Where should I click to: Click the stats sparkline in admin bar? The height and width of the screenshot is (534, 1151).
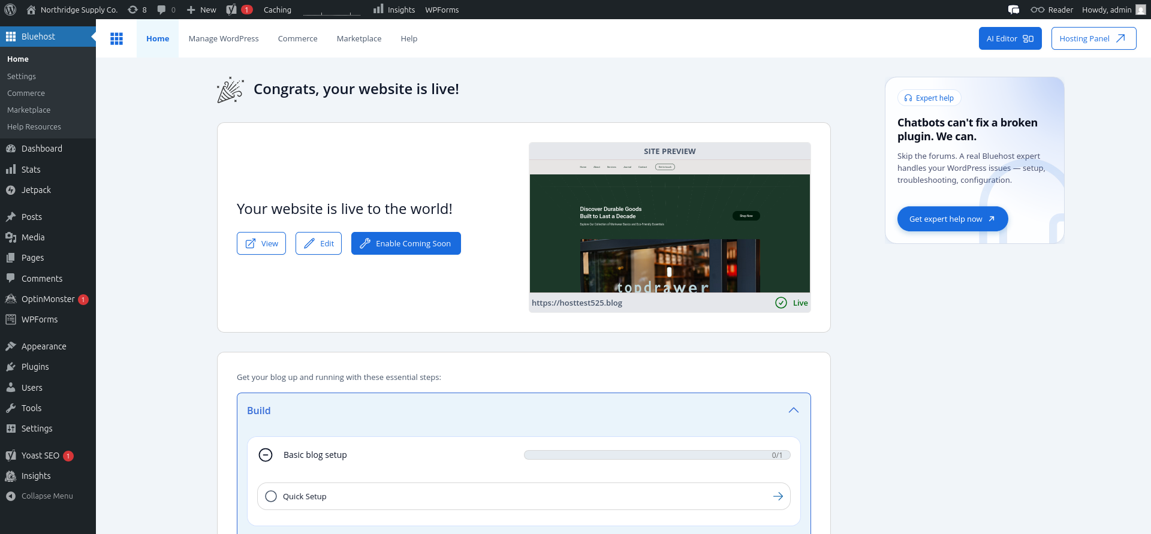[x=332, y=10]
